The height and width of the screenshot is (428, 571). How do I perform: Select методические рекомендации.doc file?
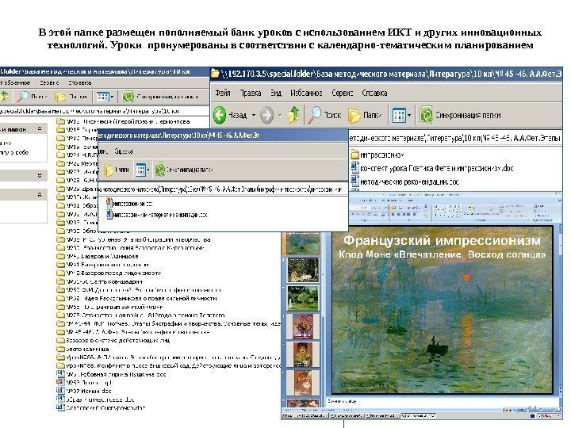click(x=404, y=182)
